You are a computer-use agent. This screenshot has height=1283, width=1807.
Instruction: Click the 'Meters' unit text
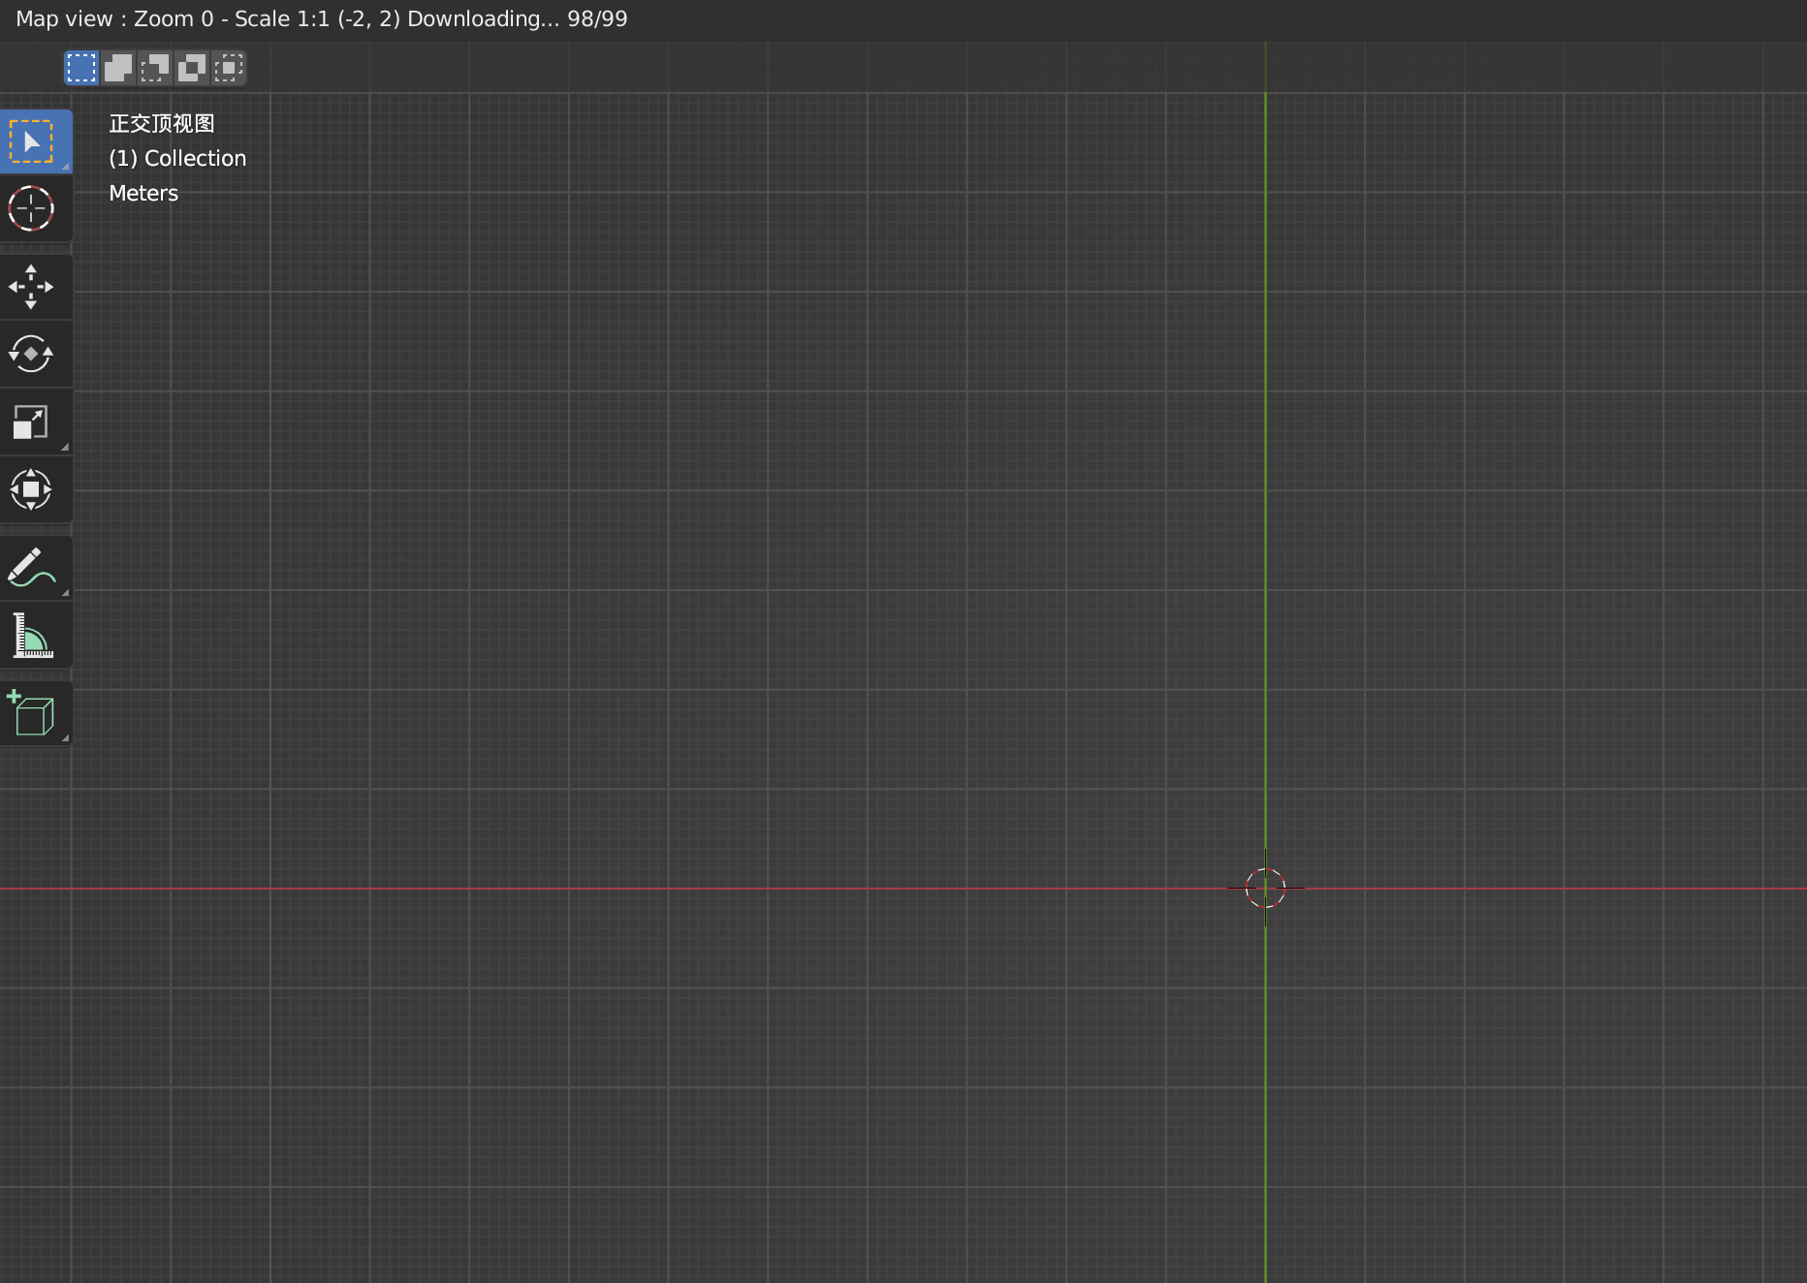(143, 193)
